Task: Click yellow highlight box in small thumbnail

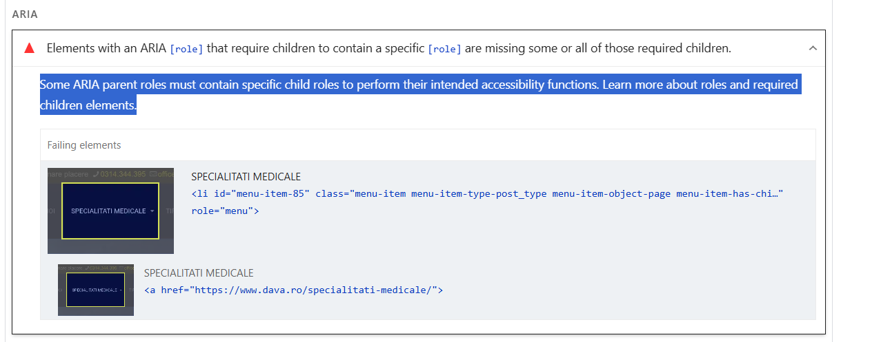Action: [96, 290]
